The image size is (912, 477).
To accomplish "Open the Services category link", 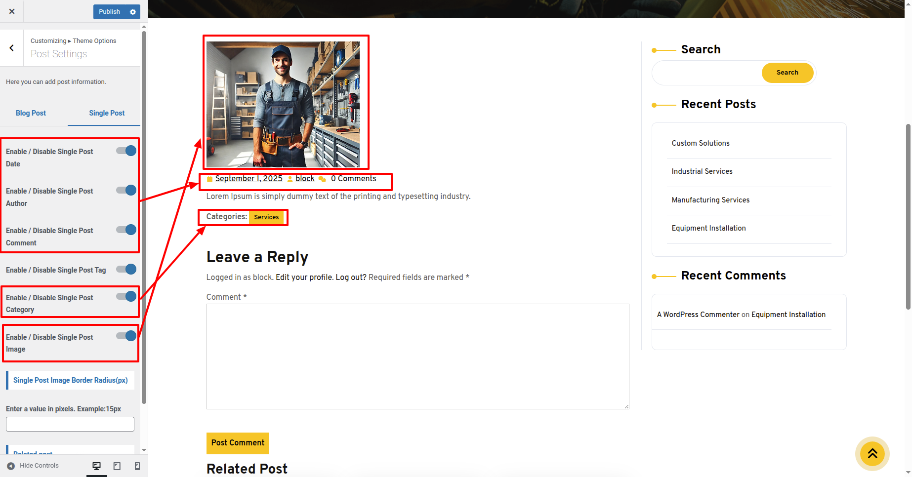I will [x=266, y=217].
